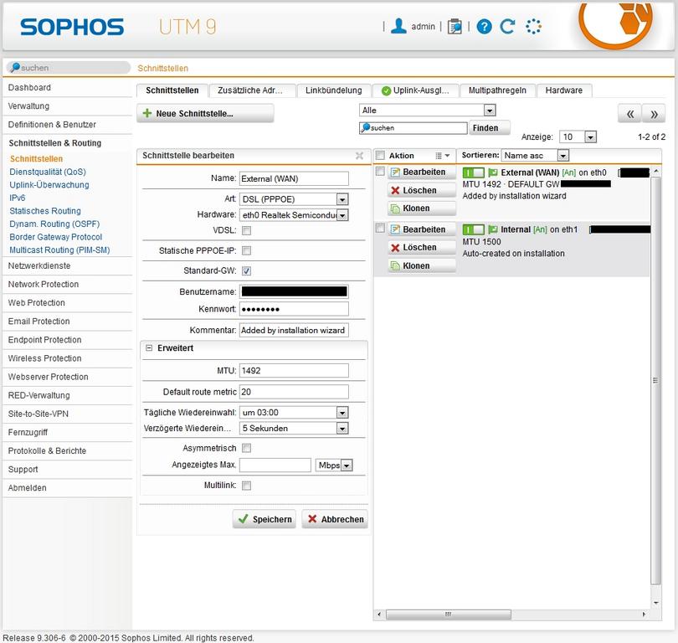Open the Alle filter dropdown
678x643 pixels.
pyautogui.click(x=427, y=111)
